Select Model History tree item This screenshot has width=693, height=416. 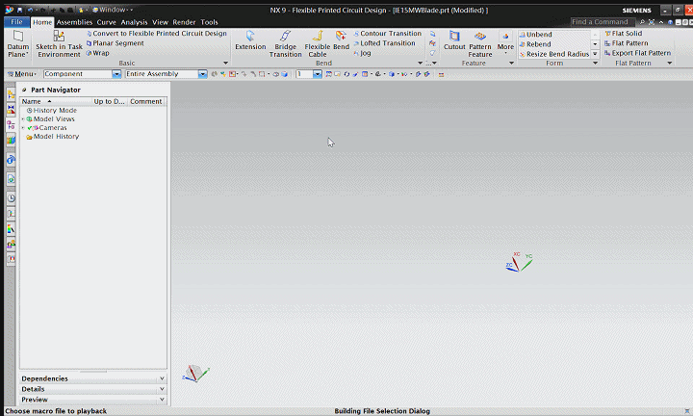53,137
